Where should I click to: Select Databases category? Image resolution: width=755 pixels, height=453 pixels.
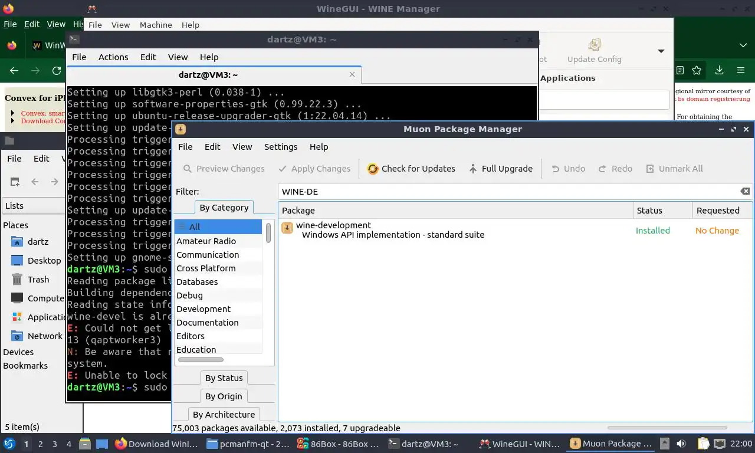218,282
